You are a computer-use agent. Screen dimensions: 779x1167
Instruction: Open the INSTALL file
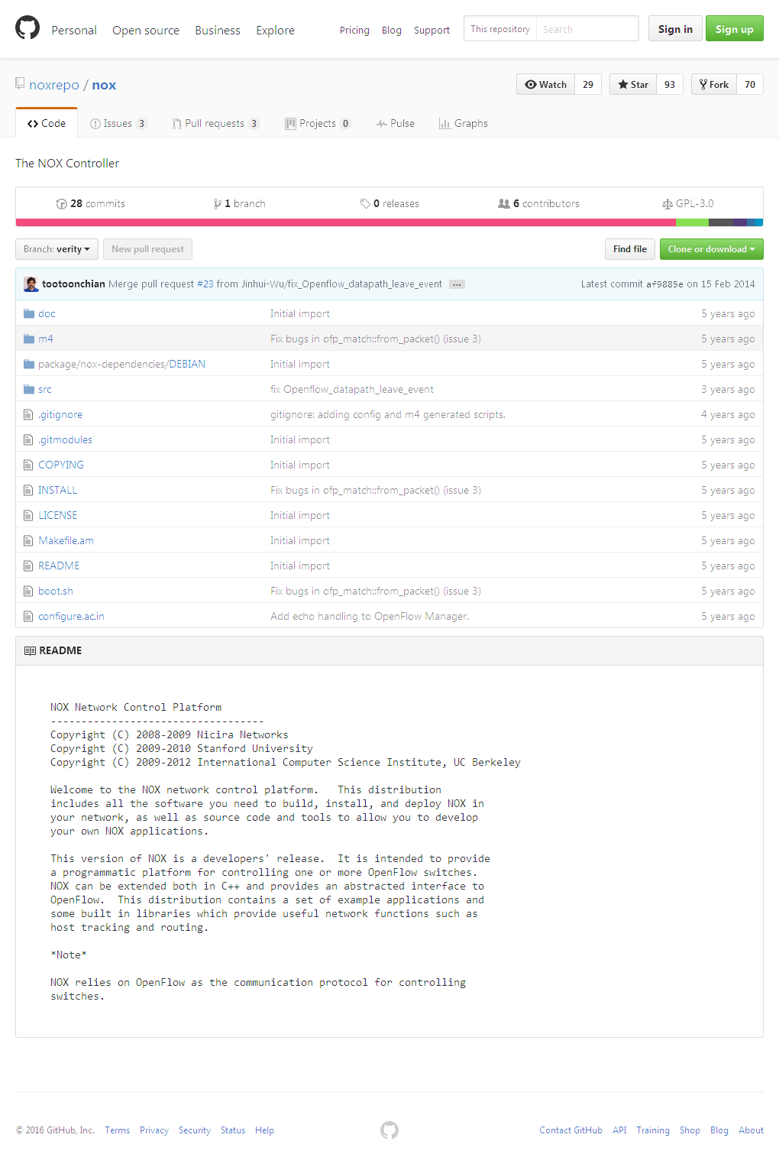tap(58, 490)
